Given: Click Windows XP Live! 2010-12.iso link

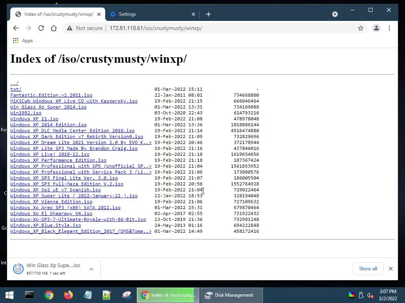Looking at the screenshot, I should point(50,154).
